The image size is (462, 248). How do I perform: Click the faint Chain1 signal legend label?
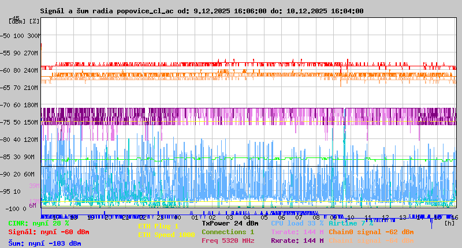pos(371,241)
